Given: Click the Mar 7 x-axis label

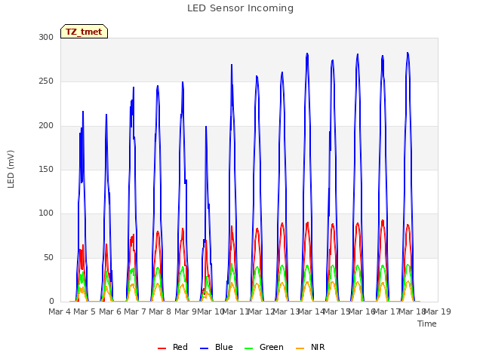Looking at the screenshot, I should click(x=135, y=311).
